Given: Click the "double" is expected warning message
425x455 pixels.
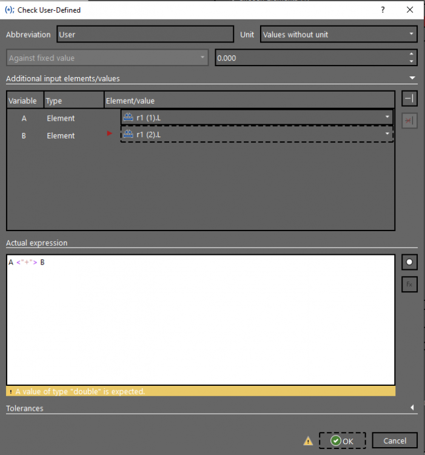Looking at the screenshot, I should click(201, 391).
